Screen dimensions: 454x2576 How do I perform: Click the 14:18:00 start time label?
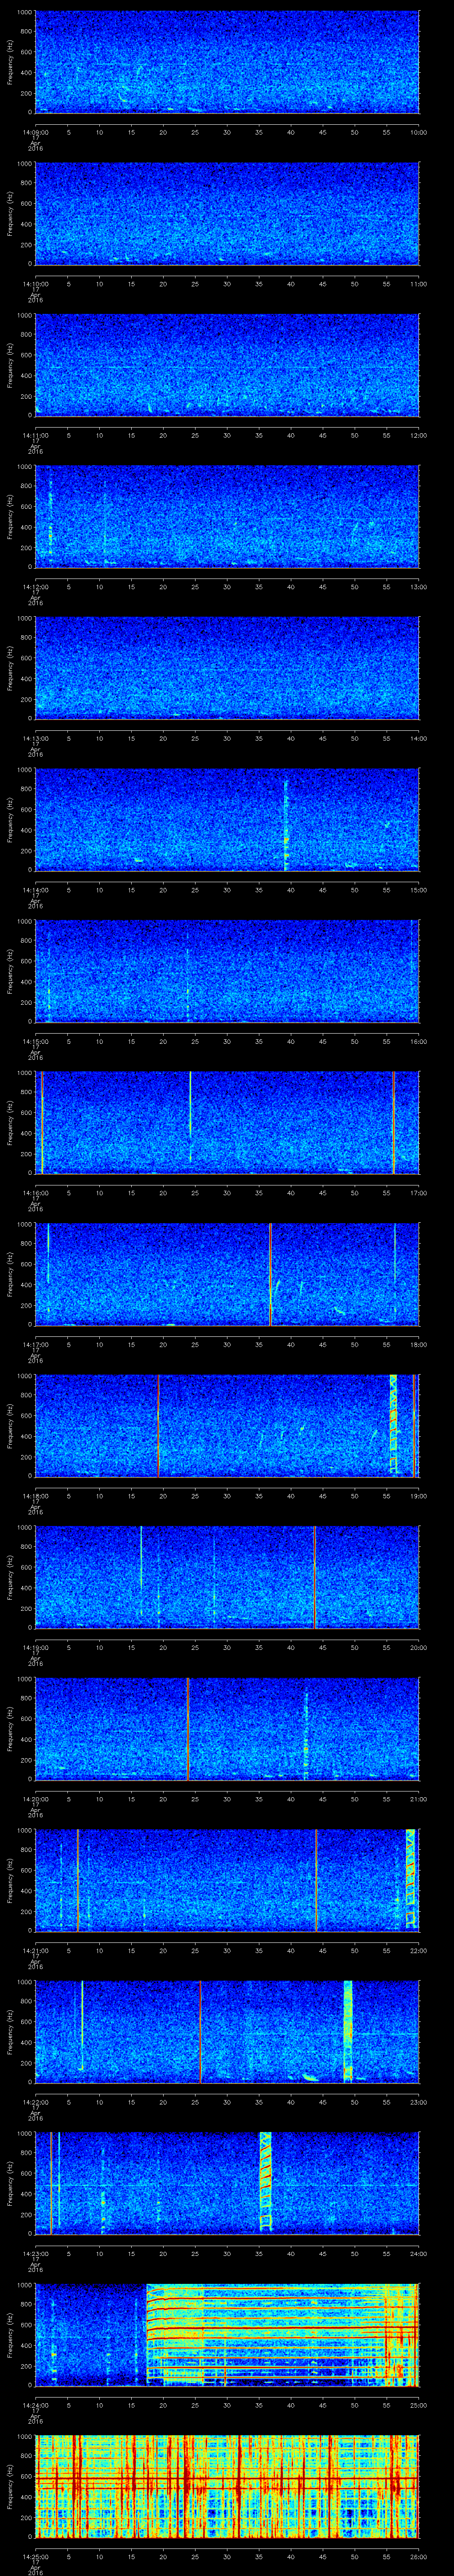click(35, 1495)
